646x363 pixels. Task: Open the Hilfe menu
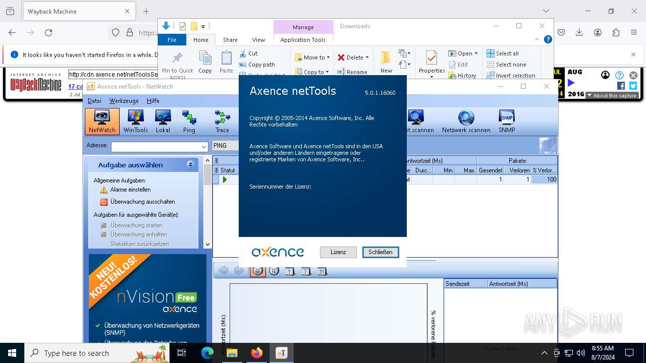pyautogui.click(x=153, y=101)
